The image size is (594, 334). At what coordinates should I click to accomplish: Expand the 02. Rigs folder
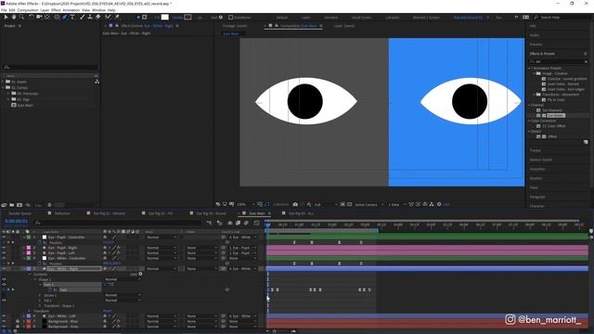(8, 99)
